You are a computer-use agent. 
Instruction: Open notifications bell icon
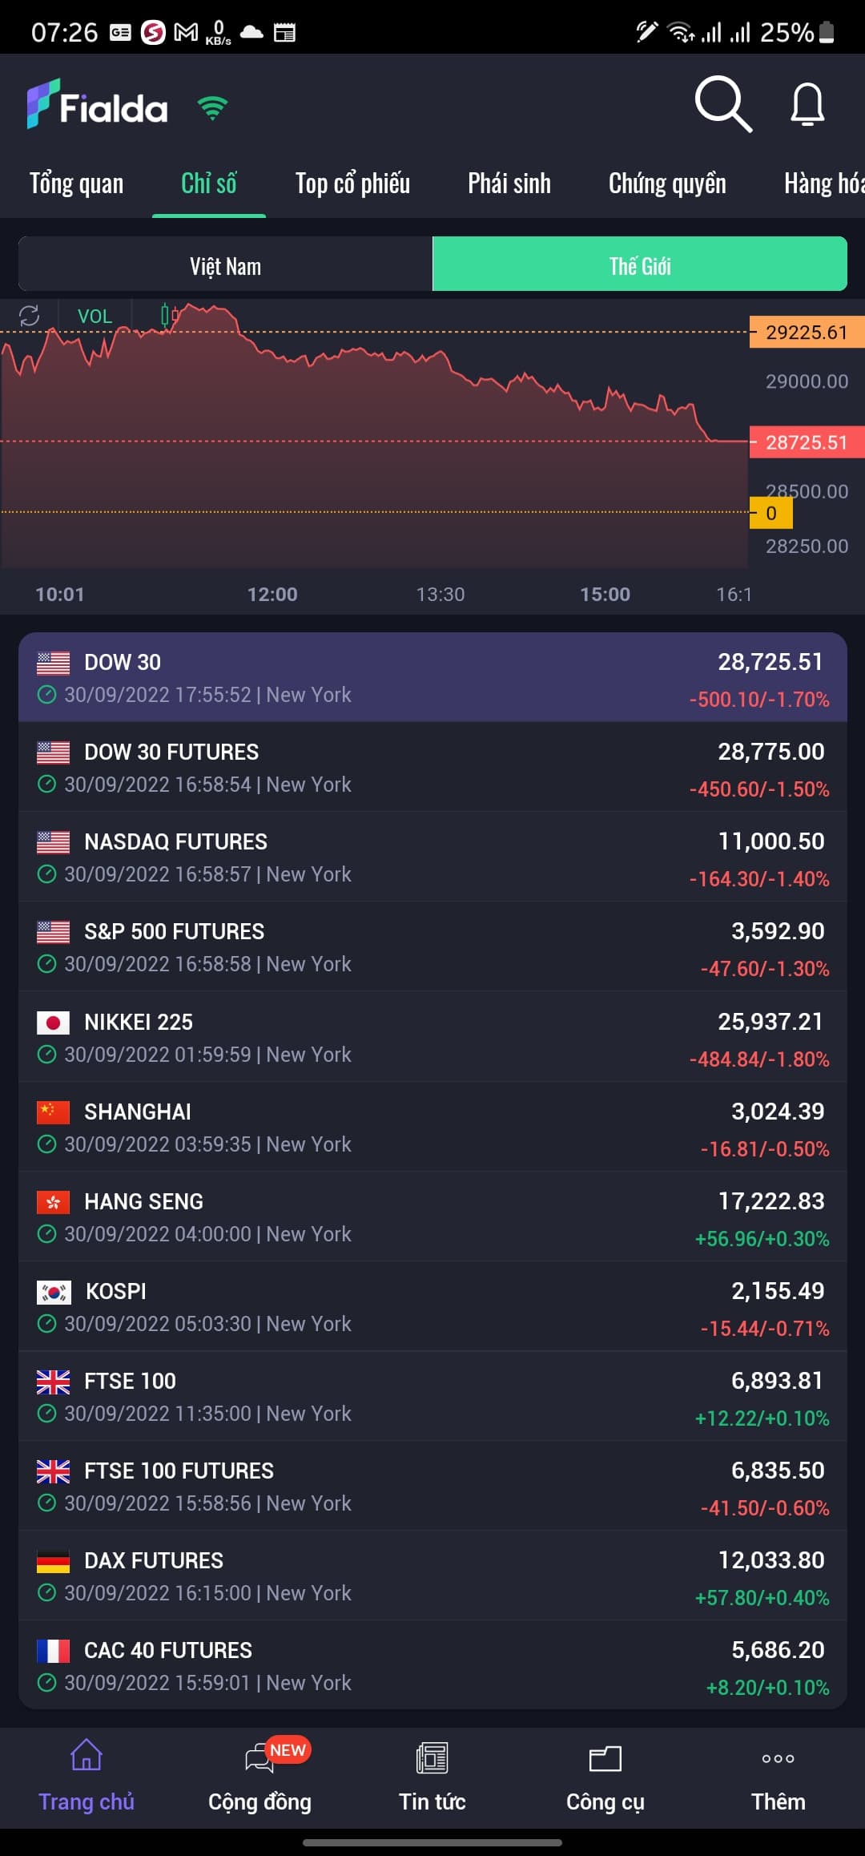tap(807, 104)
